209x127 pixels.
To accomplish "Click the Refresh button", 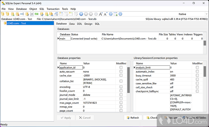I will click(133, 118).
